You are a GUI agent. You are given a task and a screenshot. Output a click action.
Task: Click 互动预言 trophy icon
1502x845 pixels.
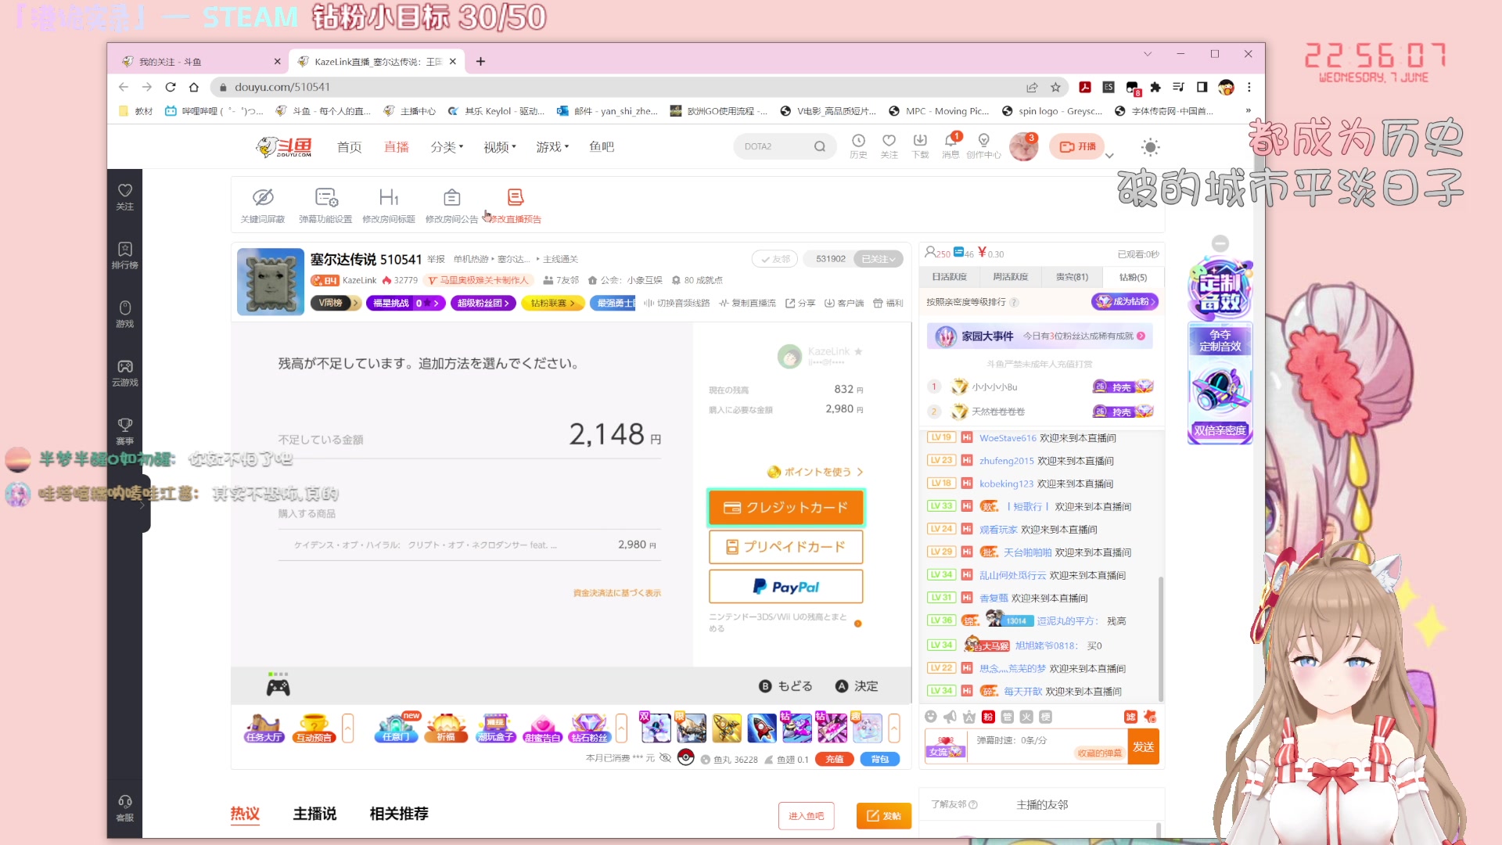314,728
